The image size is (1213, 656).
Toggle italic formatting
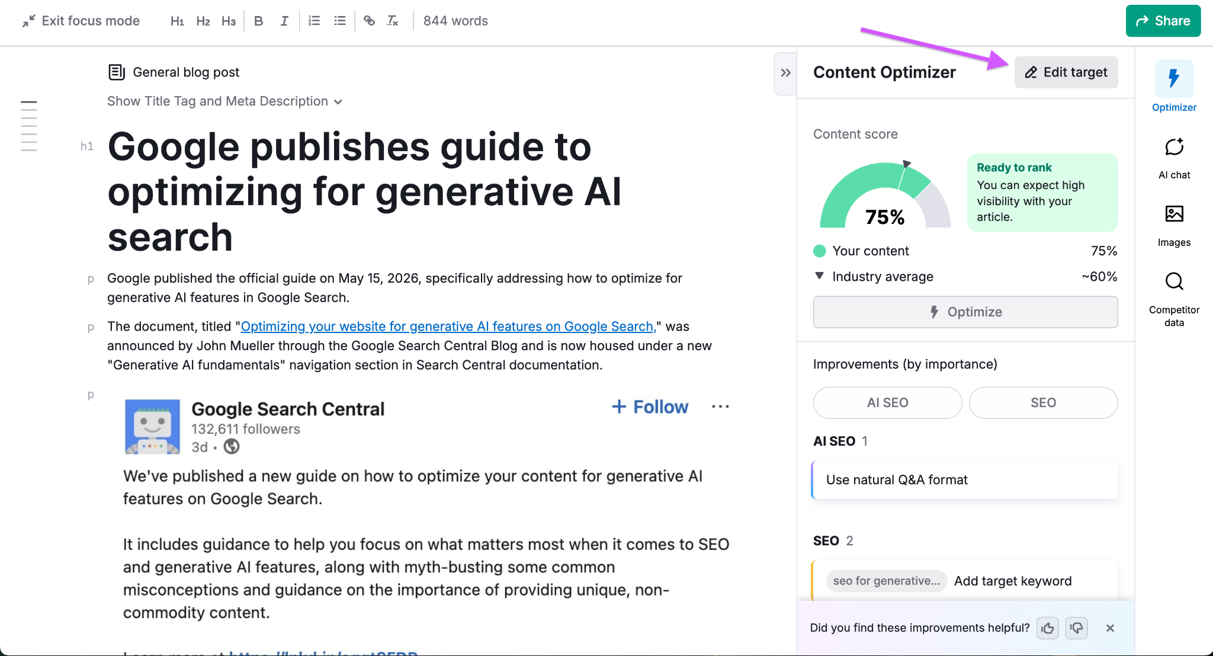[284, 21]
